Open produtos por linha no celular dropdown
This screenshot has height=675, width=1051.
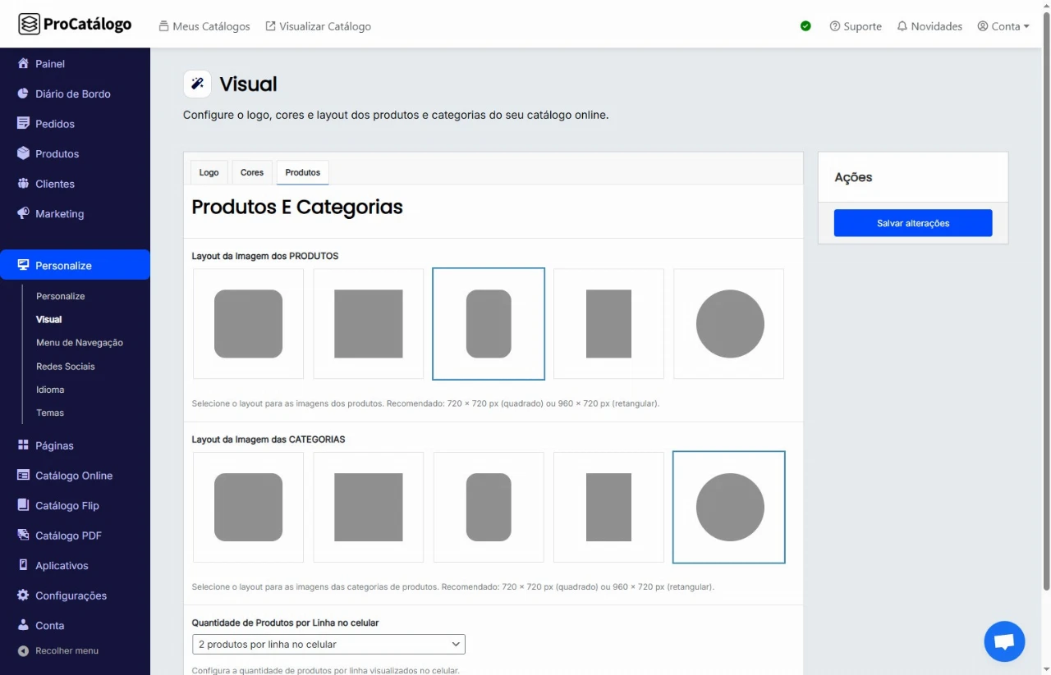click(x=328, y=644)
